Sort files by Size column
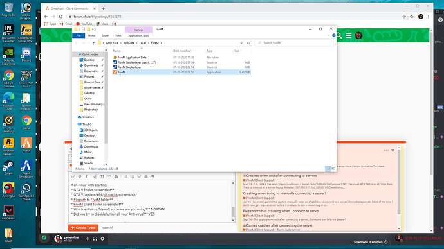Screen dimensions: 444x249 coord(237,51)
